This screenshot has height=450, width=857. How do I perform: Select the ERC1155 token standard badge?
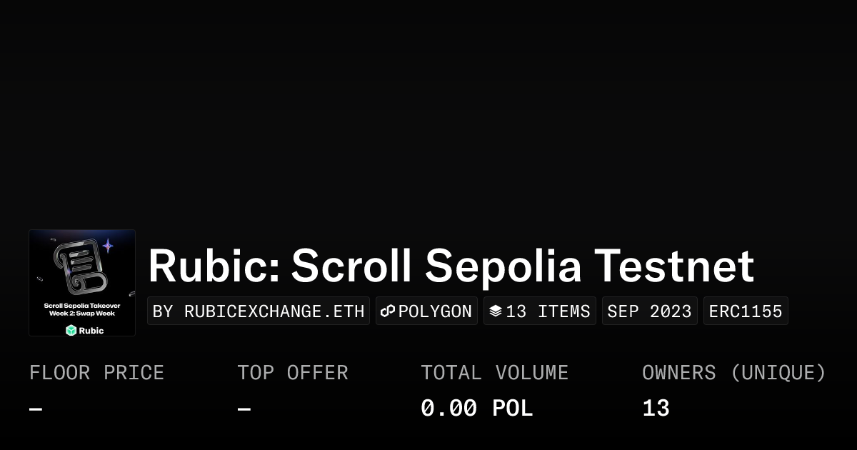(746, 311)
